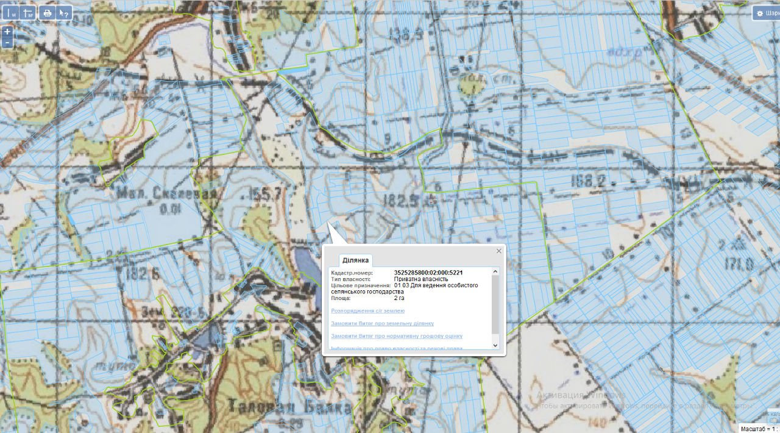Click the Тип власності label

click(350, 279)
